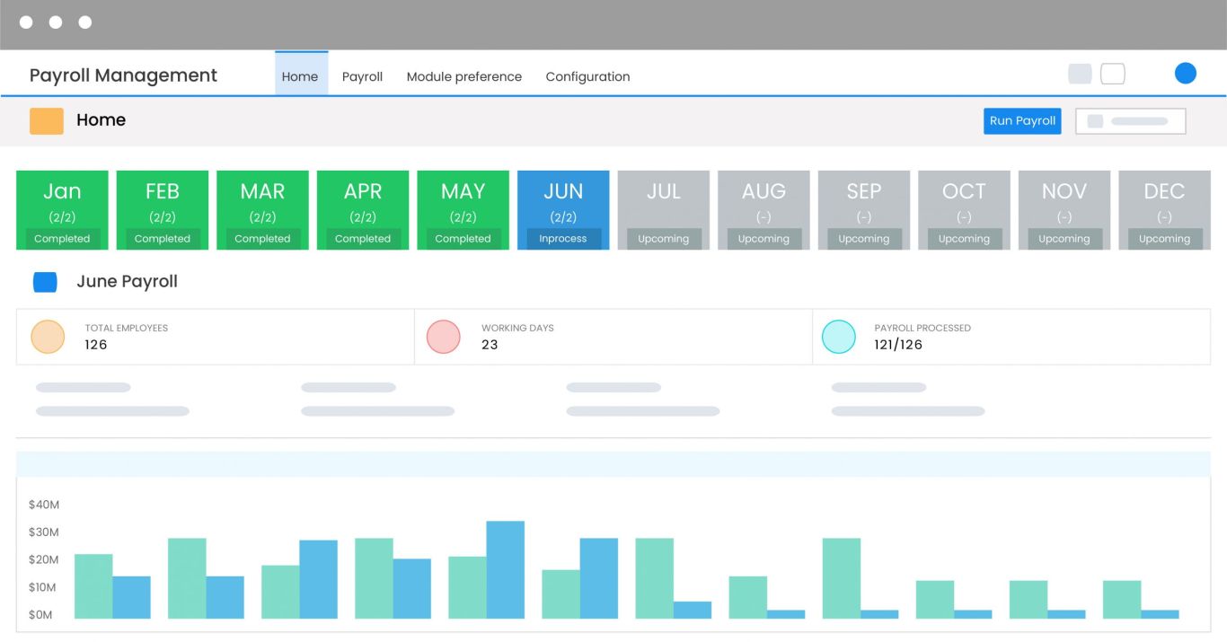Expand the JUL Upcoming card
Screen dimensions: 1227x642
(663, 209)
